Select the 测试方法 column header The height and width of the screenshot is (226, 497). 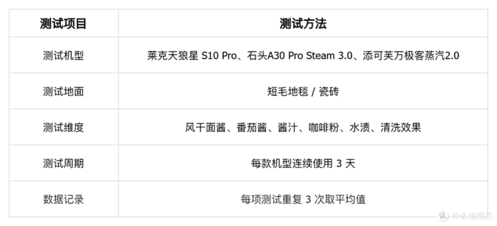(x=303, y=24)
